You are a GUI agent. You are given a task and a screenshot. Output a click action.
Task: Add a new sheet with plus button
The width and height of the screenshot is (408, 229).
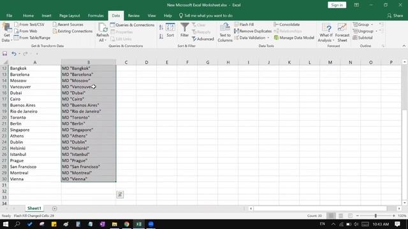(54, 208)
